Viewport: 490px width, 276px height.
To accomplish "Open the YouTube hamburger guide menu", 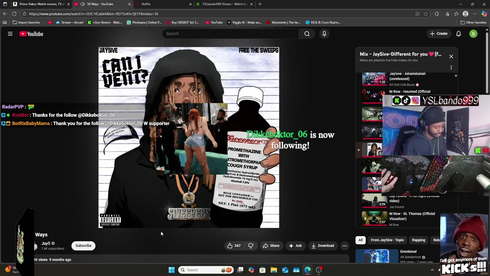I will (10, 34).
